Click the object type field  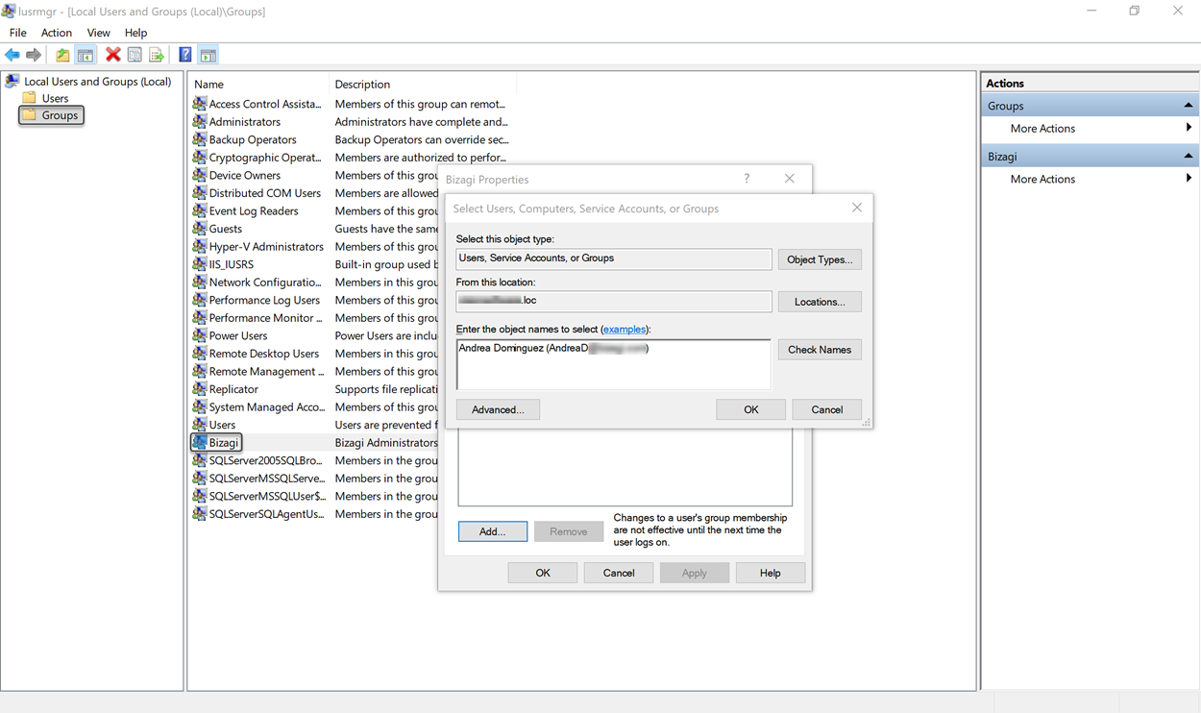(x=614, y=258)
